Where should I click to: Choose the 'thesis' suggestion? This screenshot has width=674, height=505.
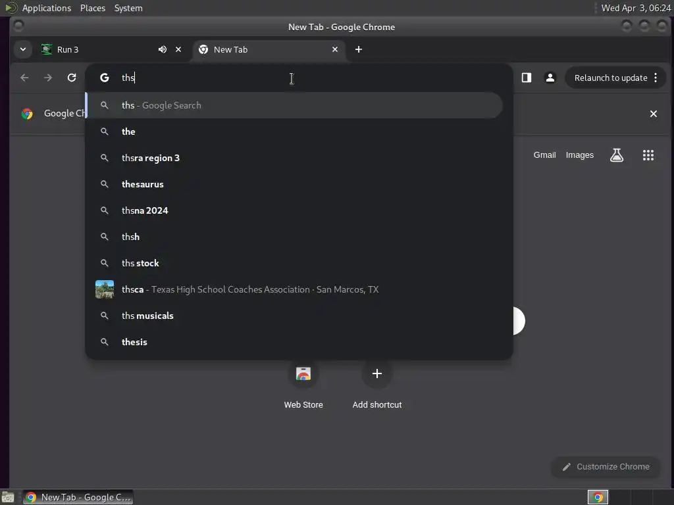(x=294, y=342)
